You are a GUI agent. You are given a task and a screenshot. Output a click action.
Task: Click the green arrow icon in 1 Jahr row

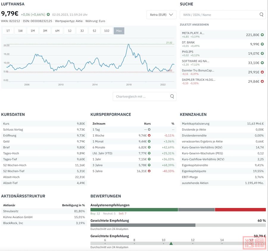(x=149, y=159)
